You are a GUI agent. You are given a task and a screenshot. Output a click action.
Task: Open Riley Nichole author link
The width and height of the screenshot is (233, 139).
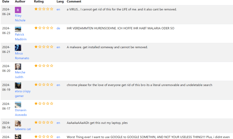point(20,18)
